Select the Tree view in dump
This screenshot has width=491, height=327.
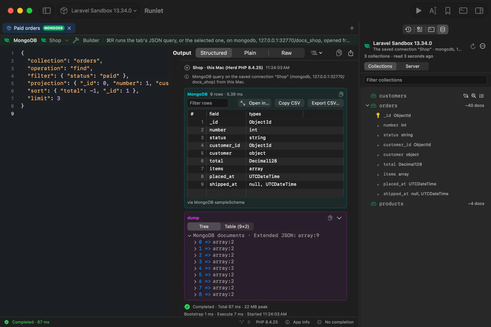pos(204,226)
